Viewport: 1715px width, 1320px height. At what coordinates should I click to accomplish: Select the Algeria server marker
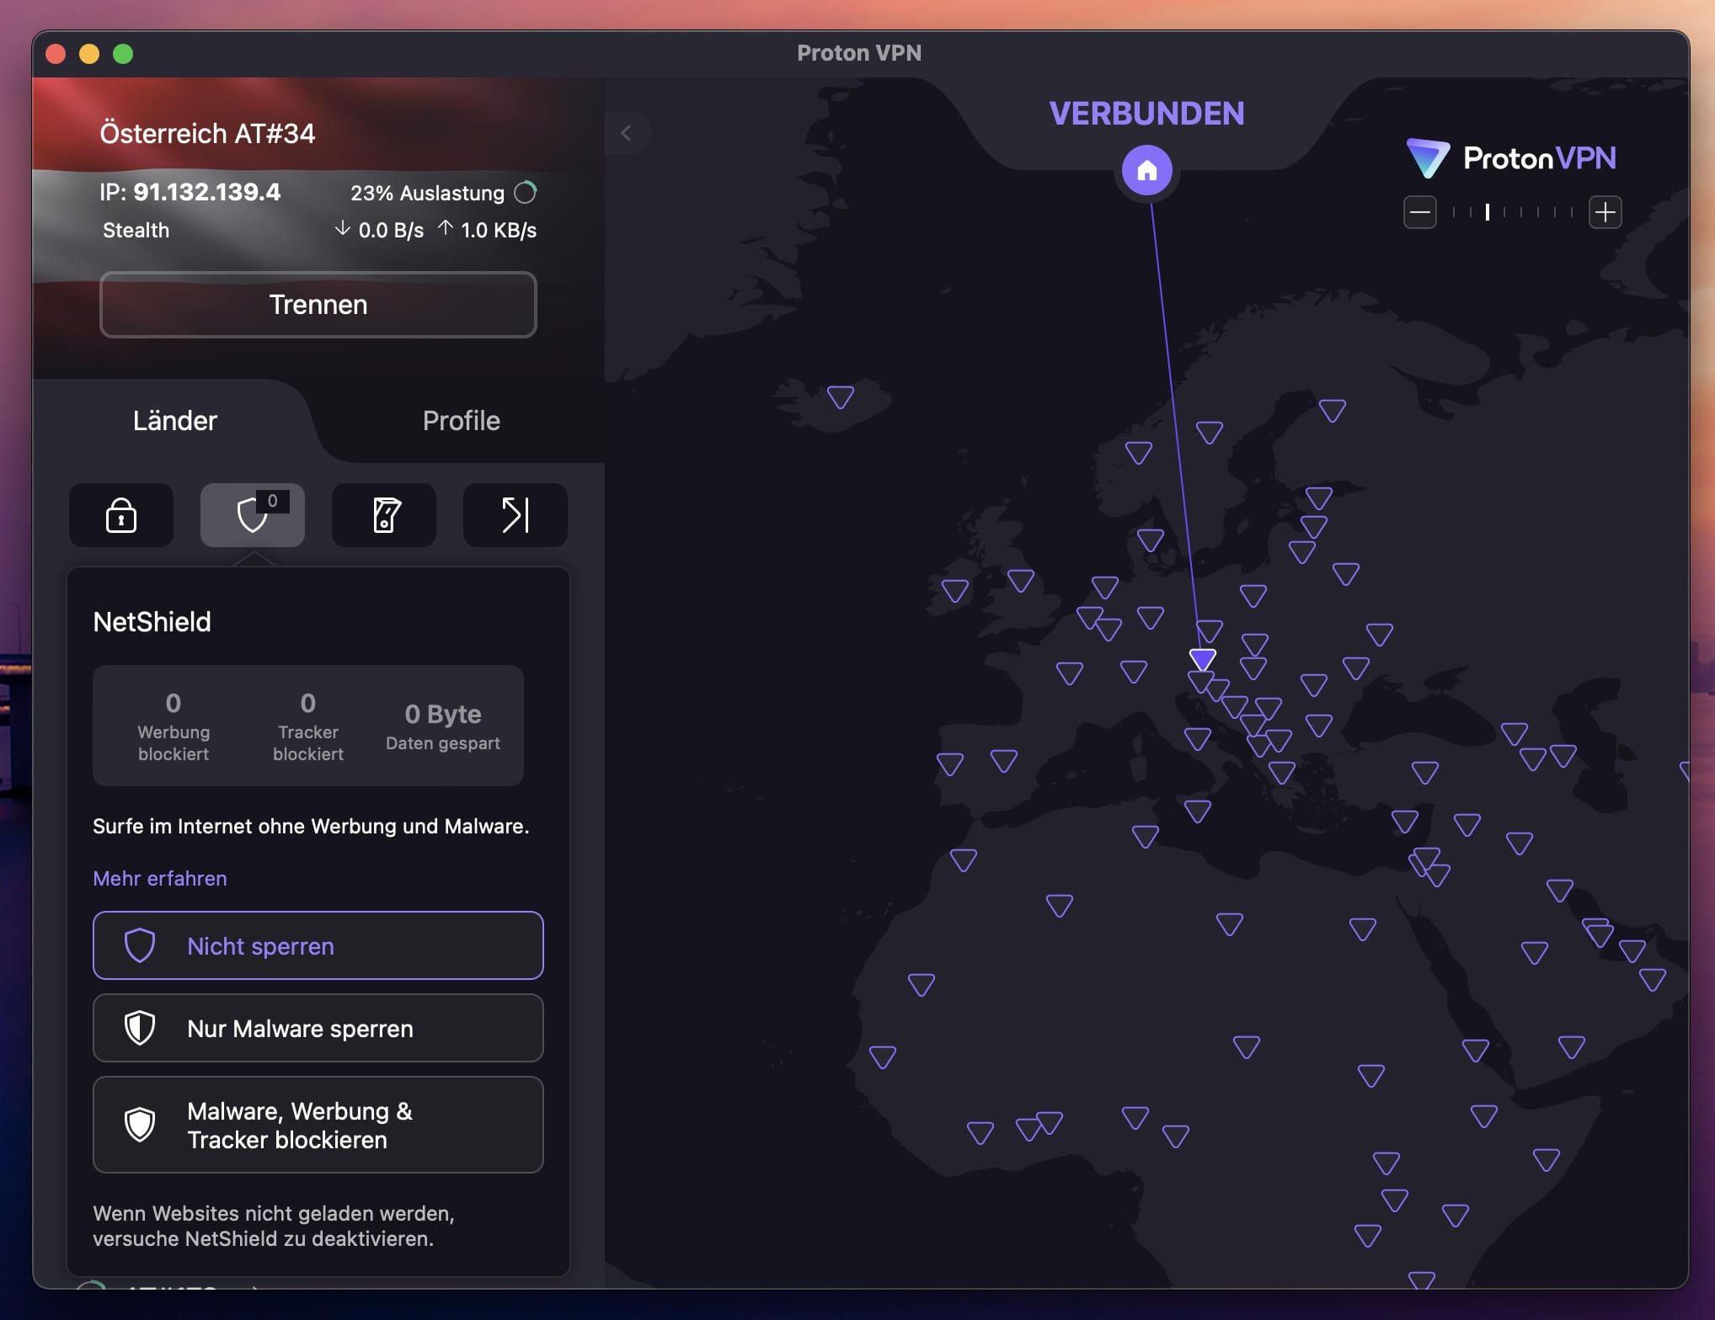[x=1060, y=905]
